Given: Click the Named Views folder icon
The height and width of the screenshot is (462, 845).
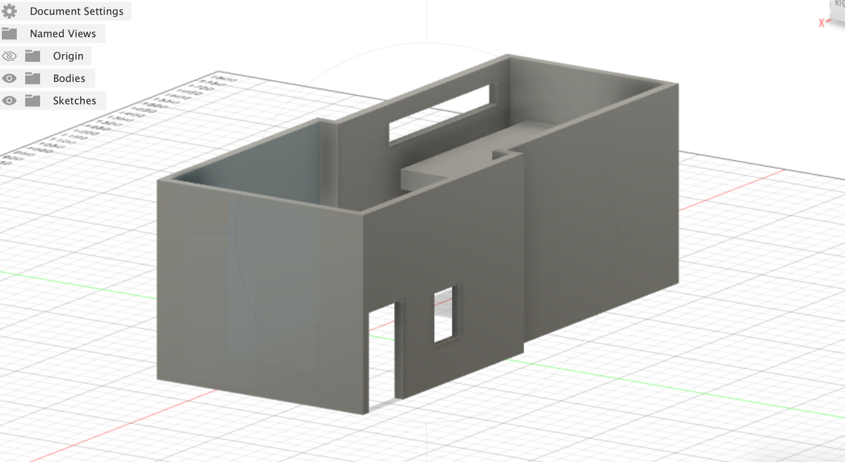Looking at the screenshot, I should [9, 34].
